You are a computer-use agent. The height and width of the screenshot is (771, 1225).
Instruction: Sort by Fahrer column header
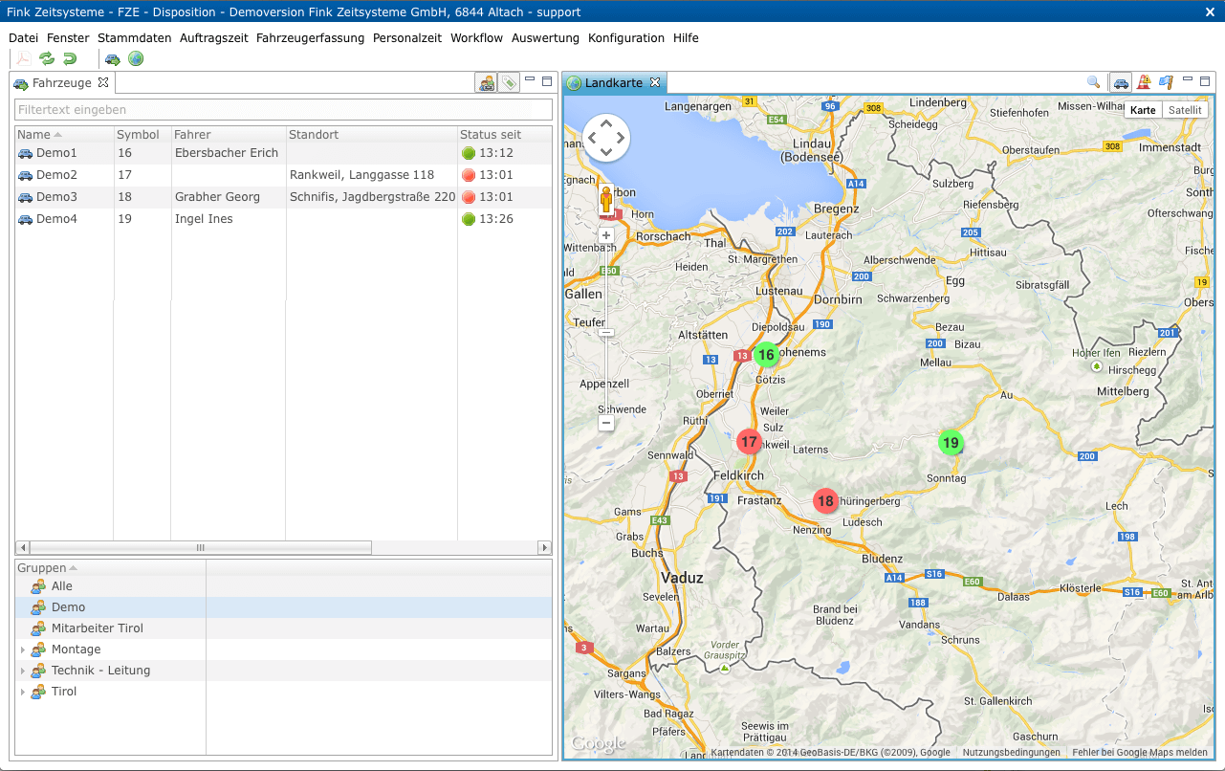[x=229, y=135]
